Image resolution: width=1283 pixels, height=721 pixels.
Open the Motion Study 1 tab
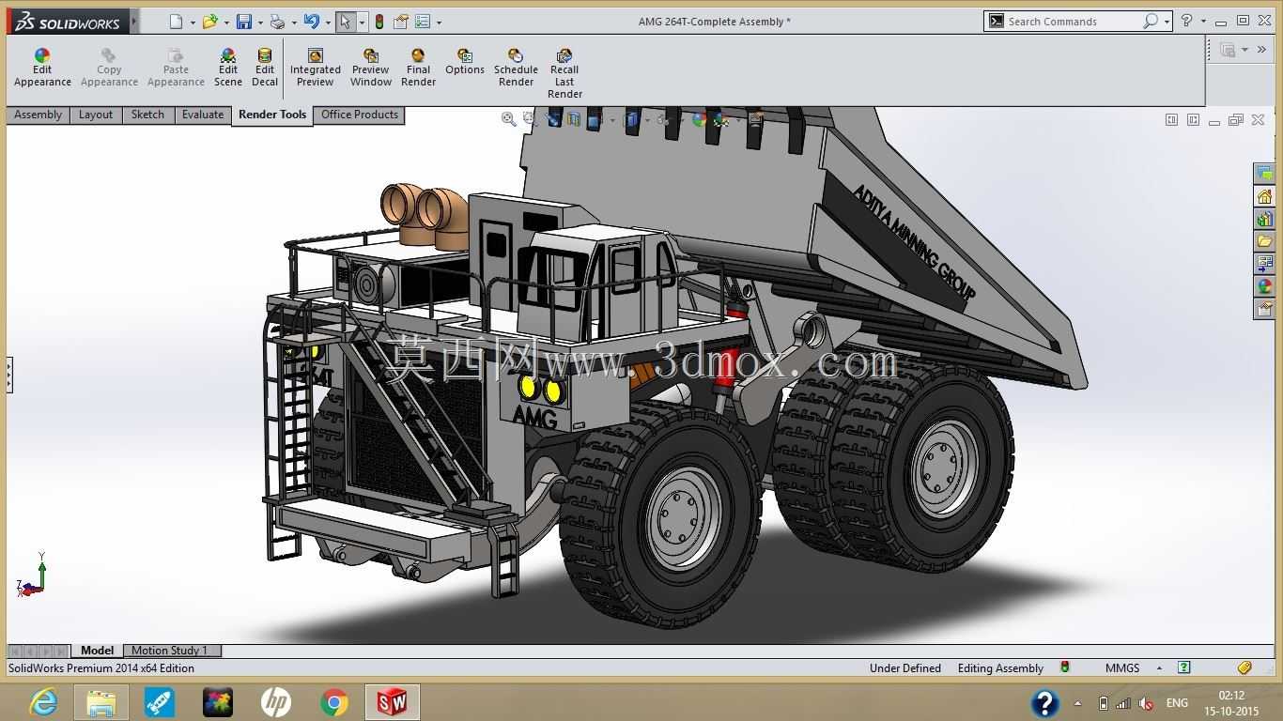click(172, 650)
